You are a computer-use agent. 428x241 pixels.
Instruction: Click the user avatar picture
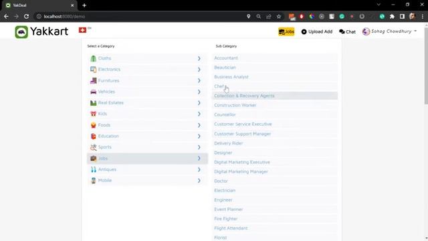coord(366,31)
